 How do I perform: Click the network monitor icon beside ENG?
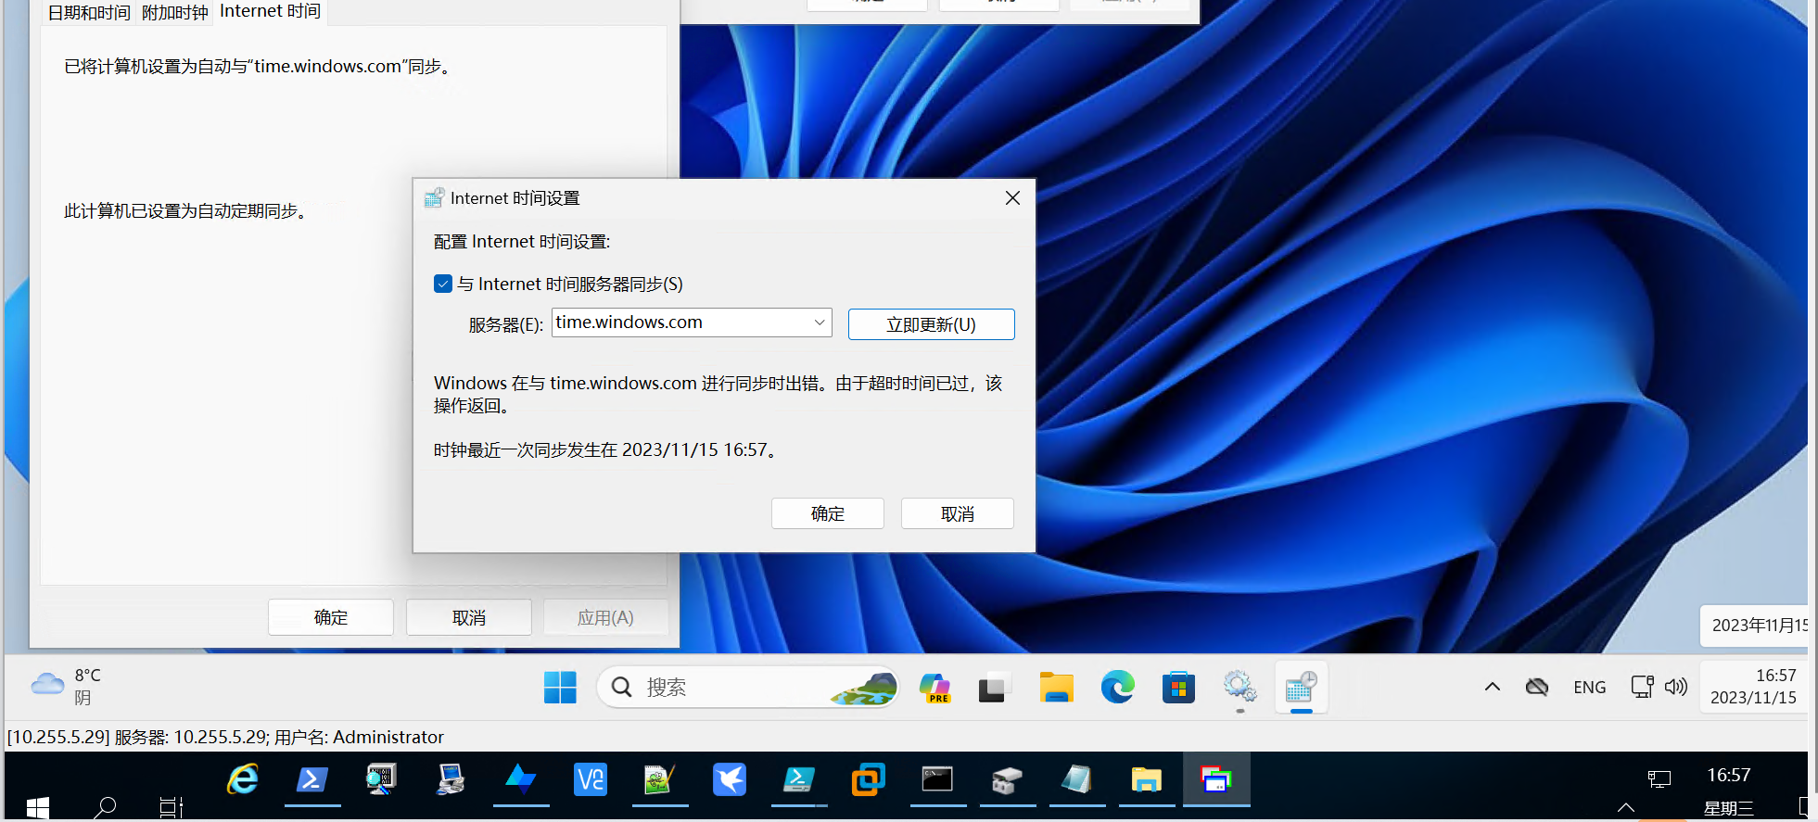(1642, 687)
